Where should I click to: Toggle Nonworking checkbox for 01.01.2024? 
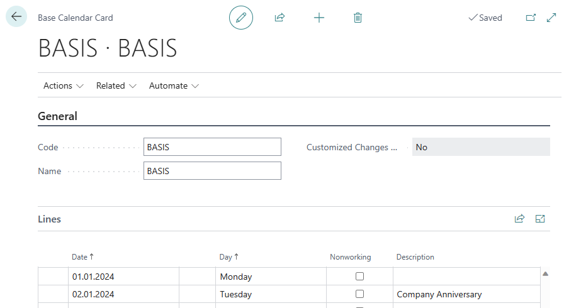(x=359, y=276)
